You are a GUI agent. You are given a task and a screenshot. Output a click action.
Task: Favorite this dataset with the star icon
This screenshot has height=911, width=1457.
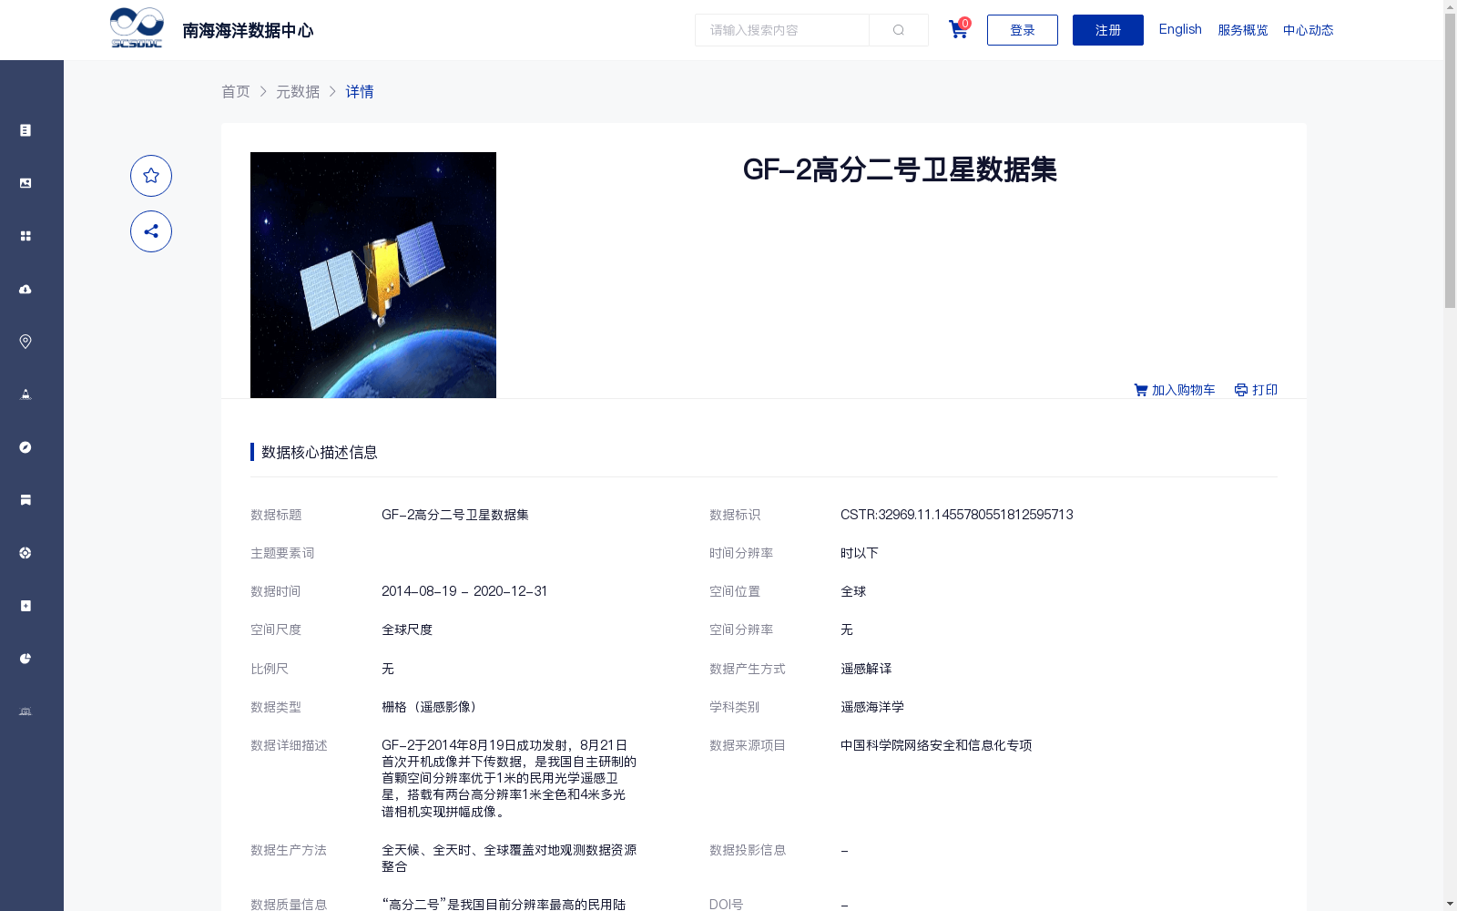(151, 176)
